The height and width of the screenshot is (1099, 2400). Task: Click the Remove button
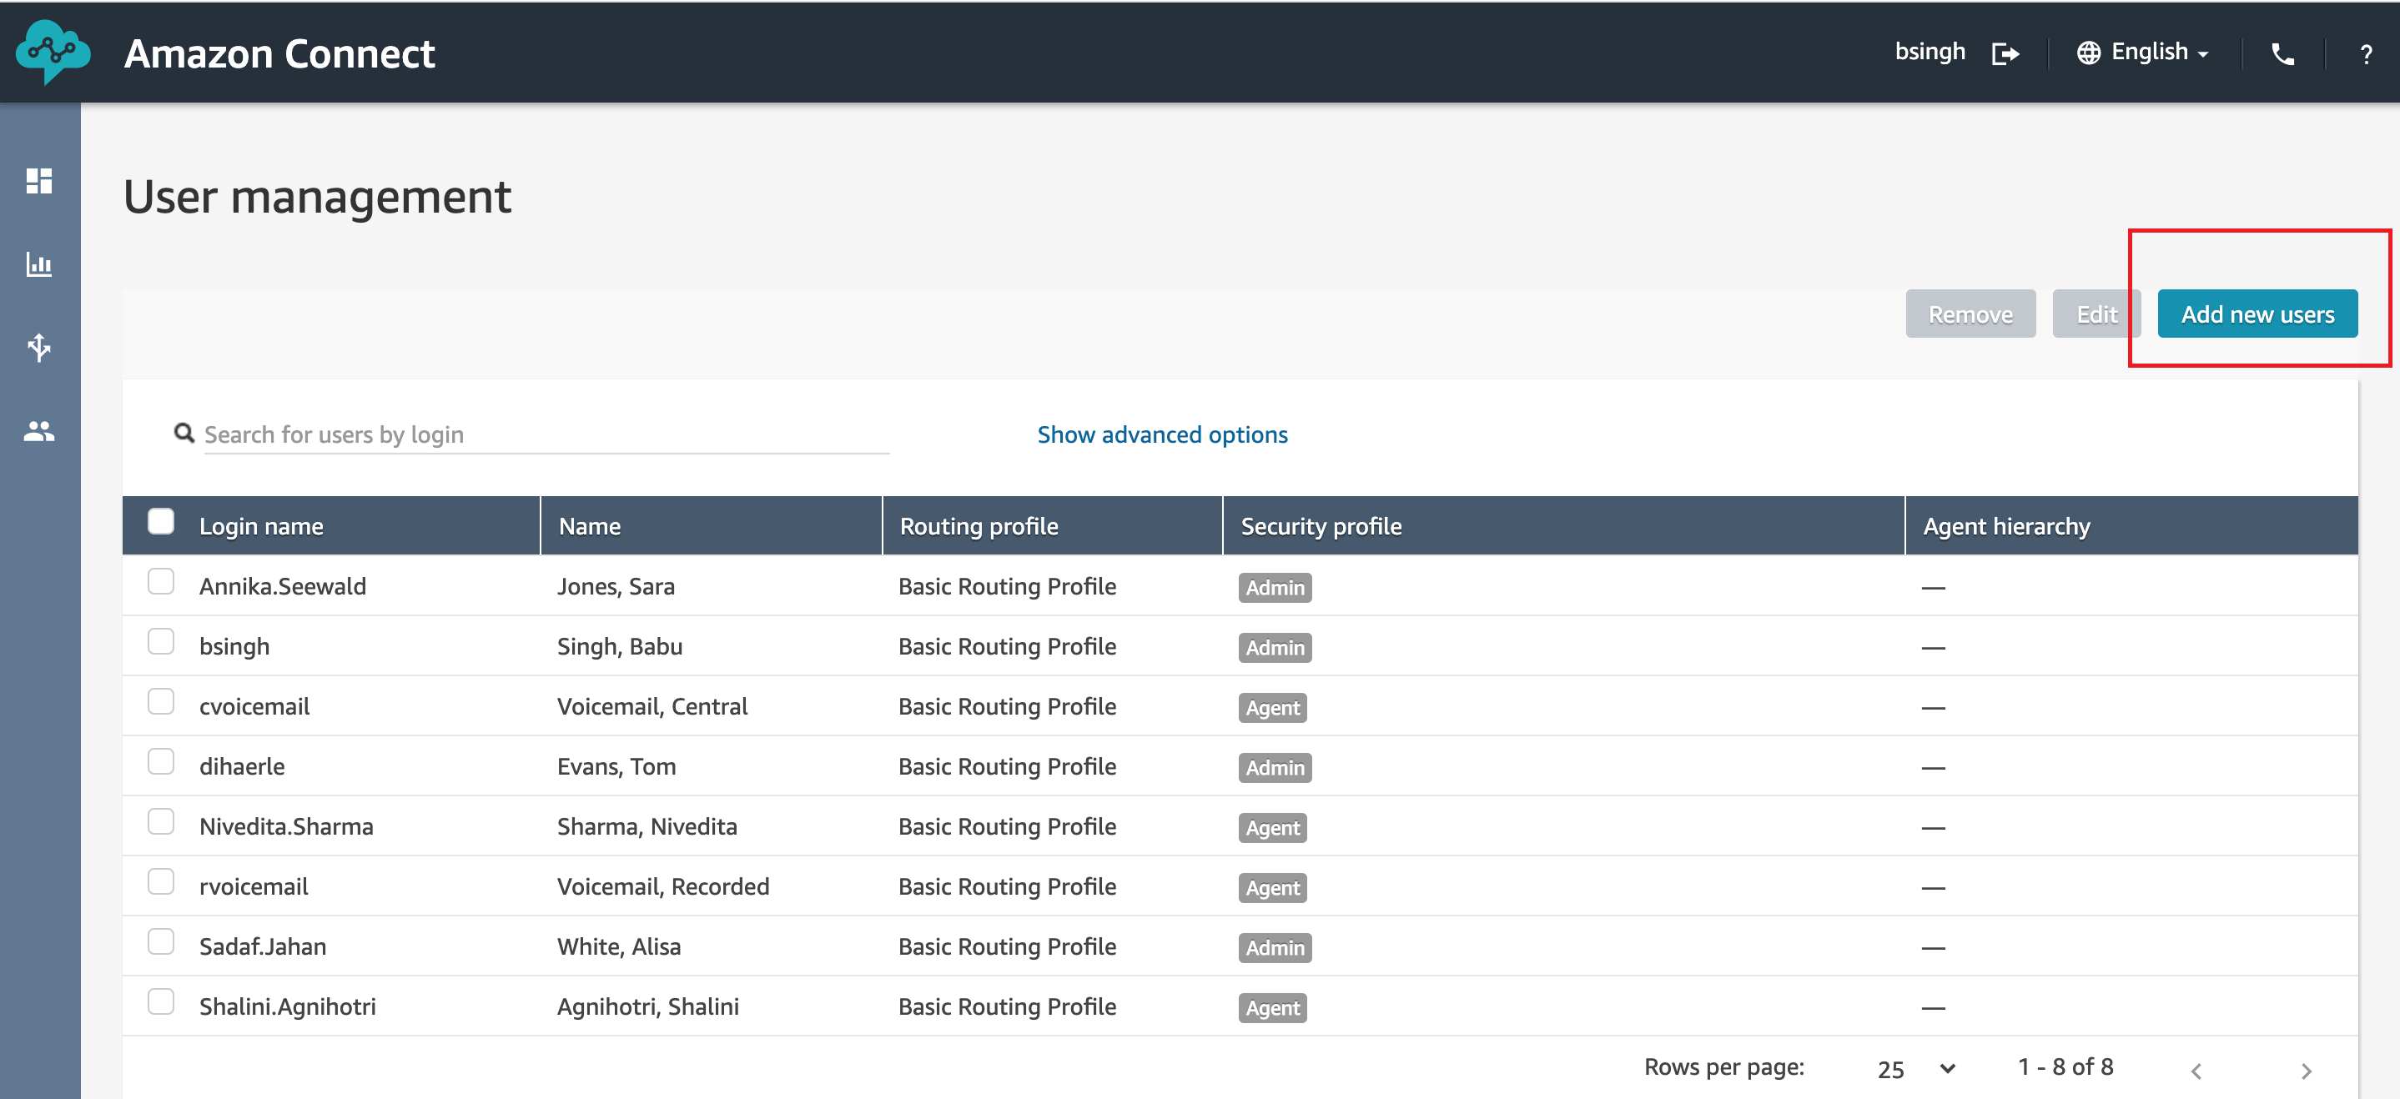click(1970, 315)
